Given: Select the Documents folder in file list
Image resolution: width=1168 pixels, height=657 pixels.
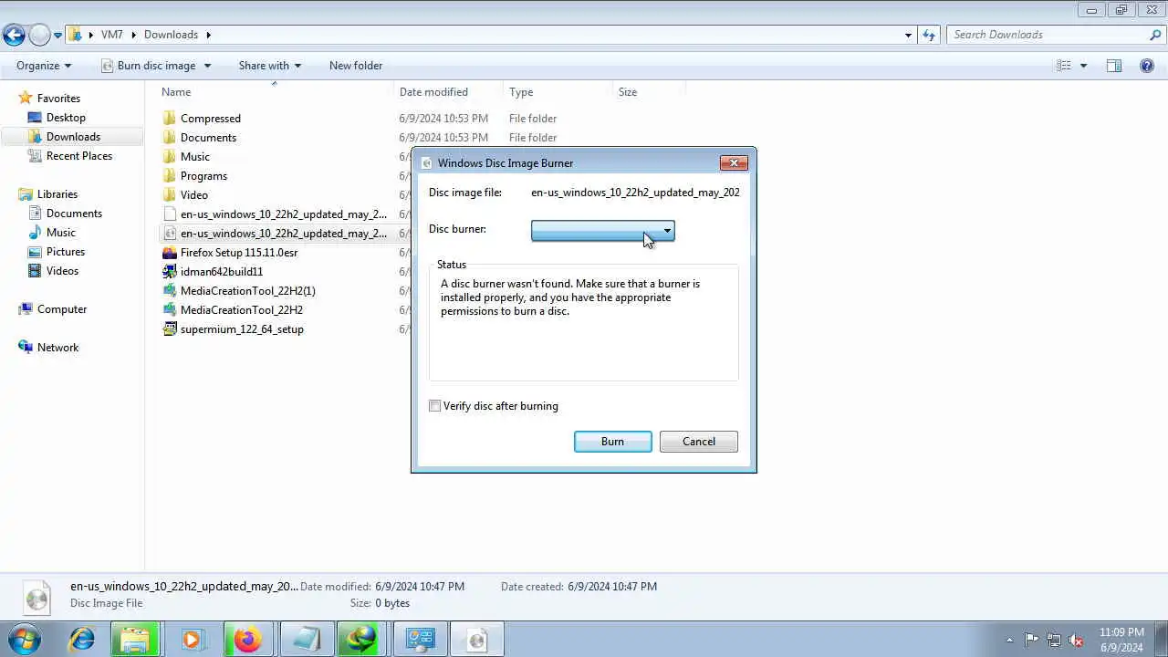Looking at the screenshot, I should click(x=208, y=138).
